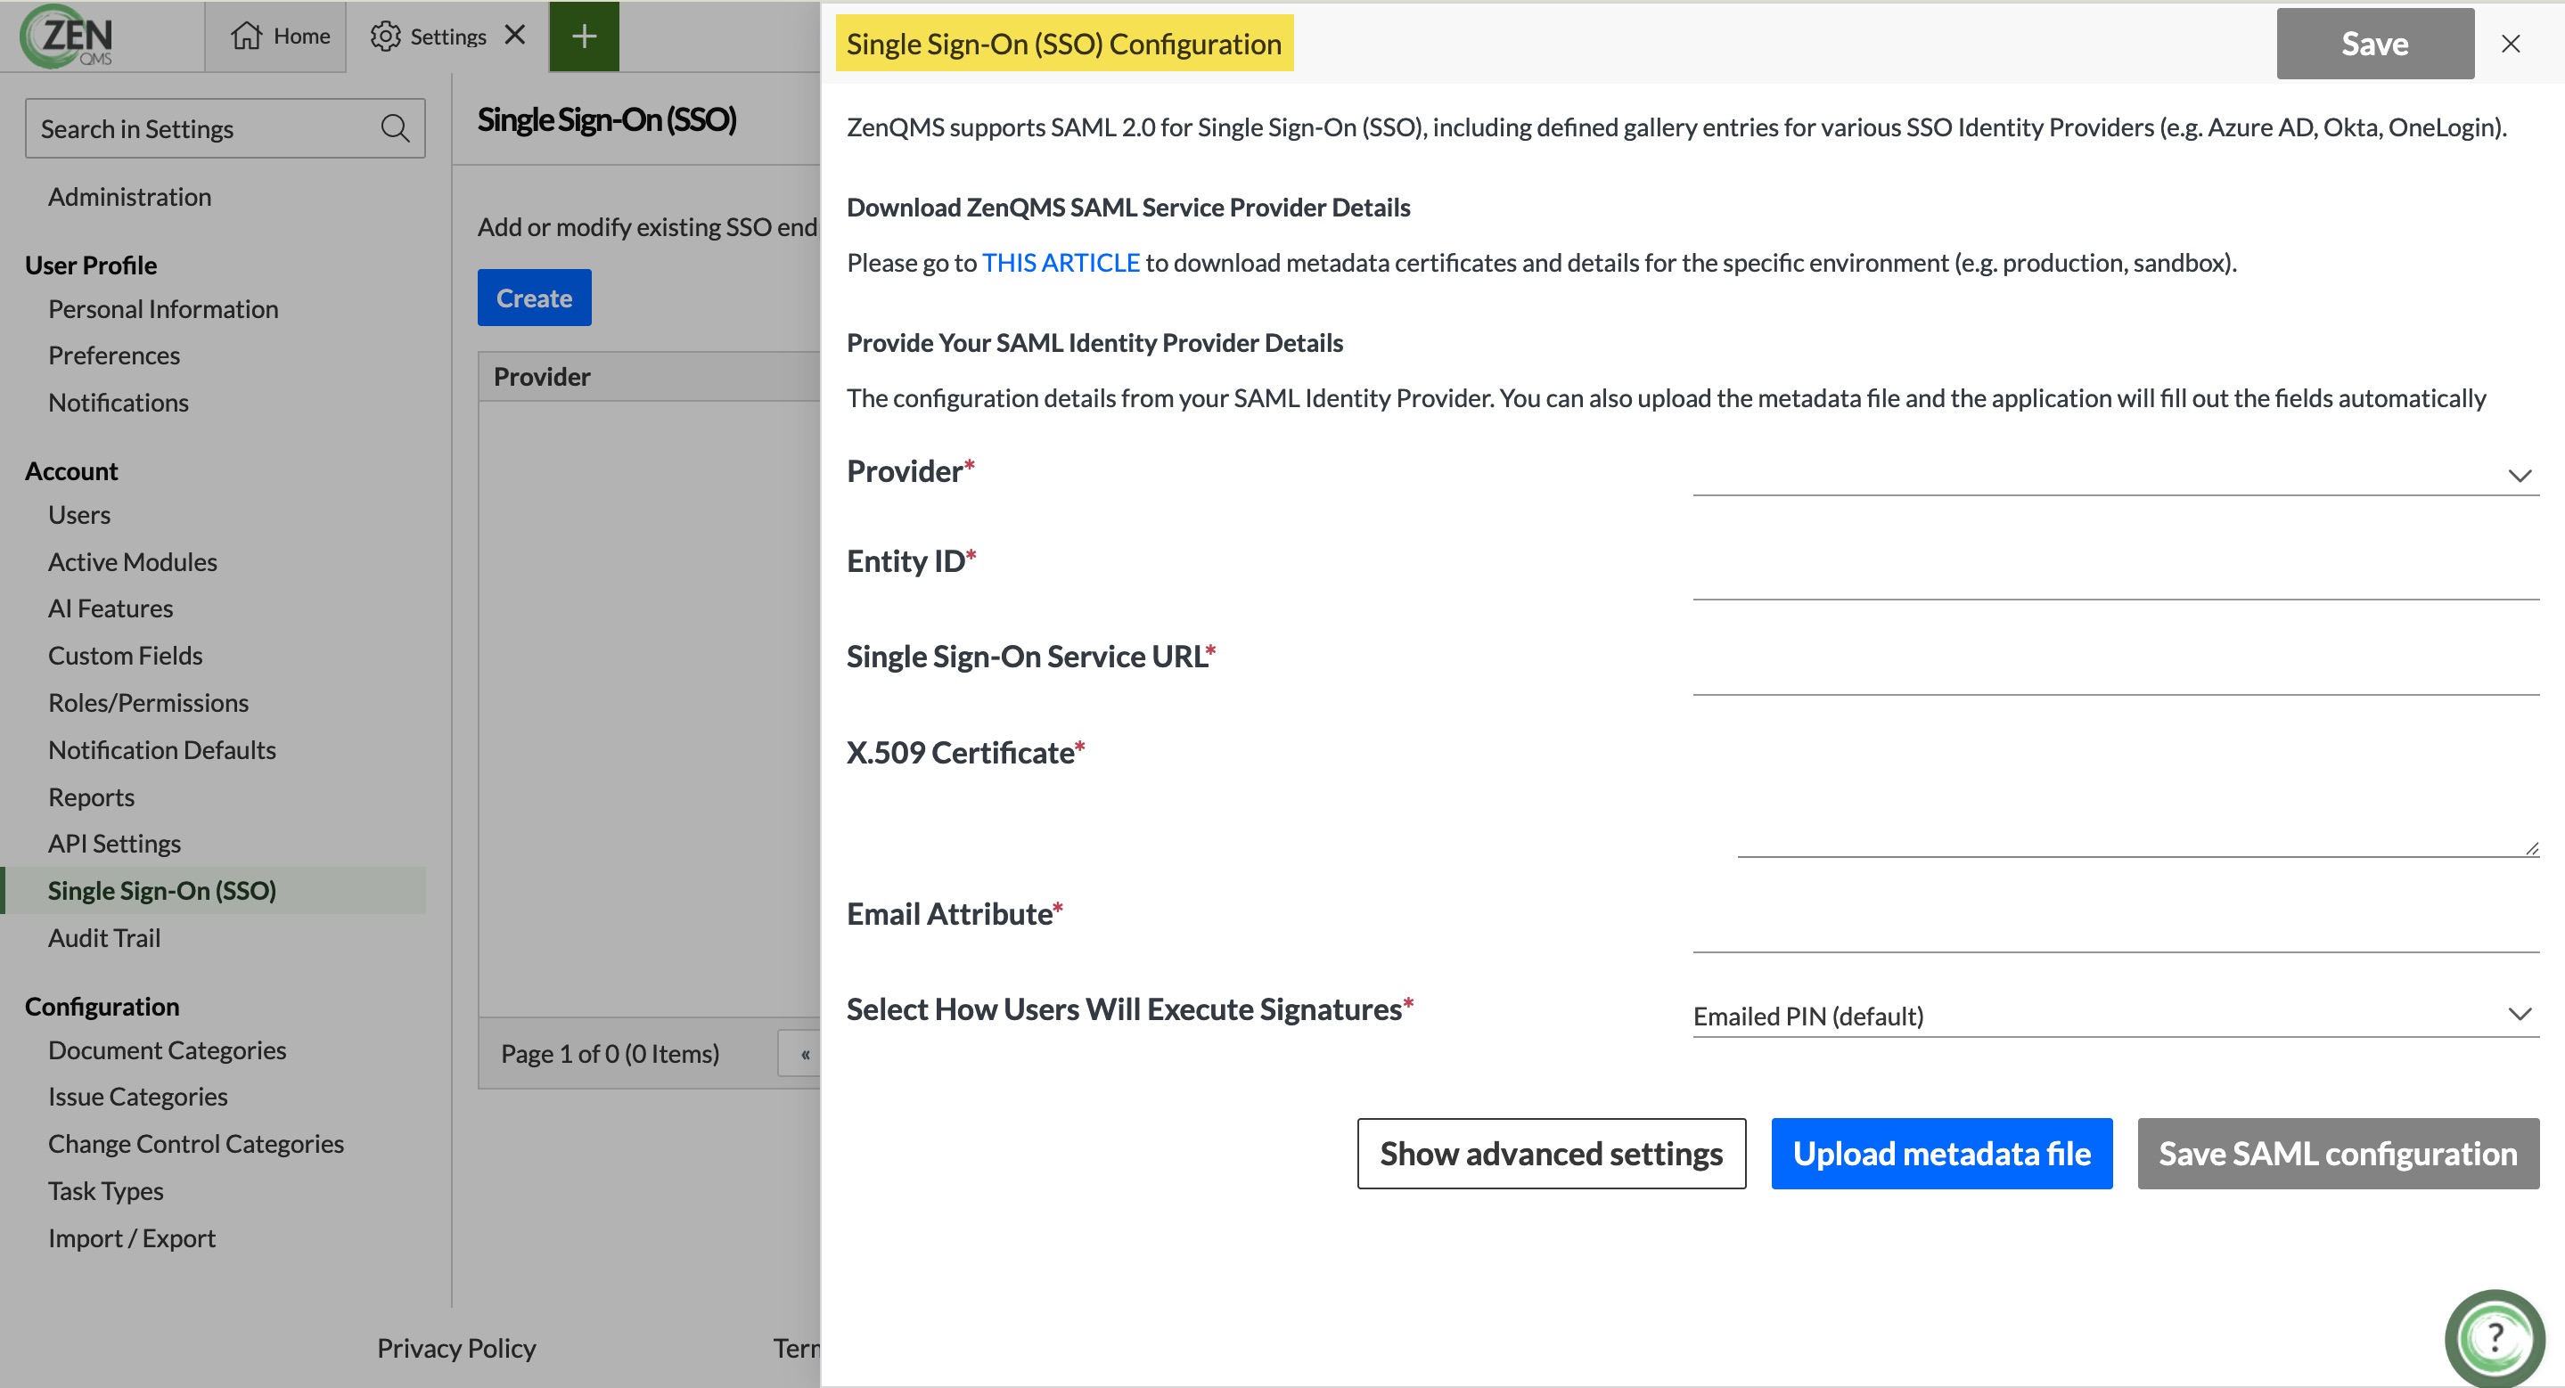2565x1388 pixels.
Task: Open Notification Defaults settings
Action: coord(162,749)
